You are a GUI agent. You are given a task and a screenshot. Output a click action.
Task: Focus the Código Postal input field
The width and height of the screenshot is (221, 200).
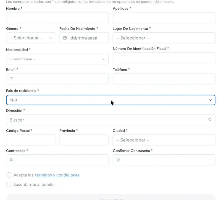(31, 140)
